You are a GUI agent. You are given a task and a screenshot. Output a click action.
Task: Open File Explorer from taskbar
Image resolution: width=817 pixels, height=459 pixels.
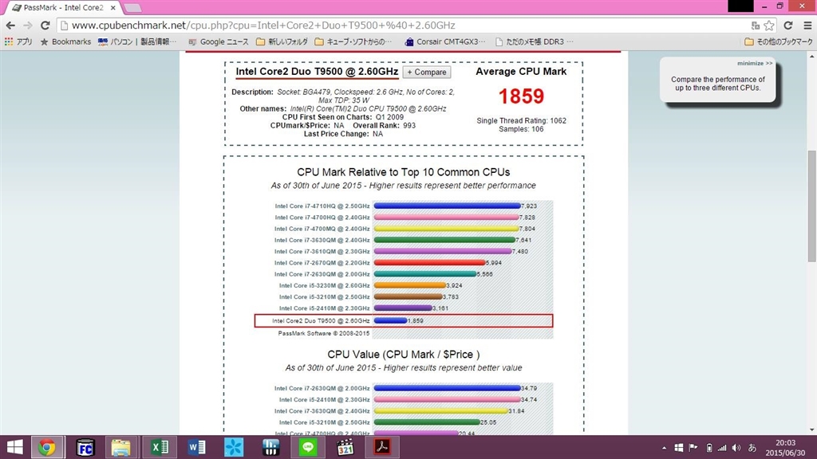coord(121,448)
